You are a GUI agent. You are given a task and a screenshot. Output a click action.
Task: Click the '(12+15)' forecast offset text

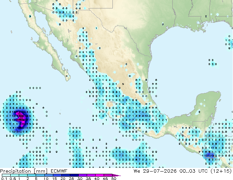221,171
